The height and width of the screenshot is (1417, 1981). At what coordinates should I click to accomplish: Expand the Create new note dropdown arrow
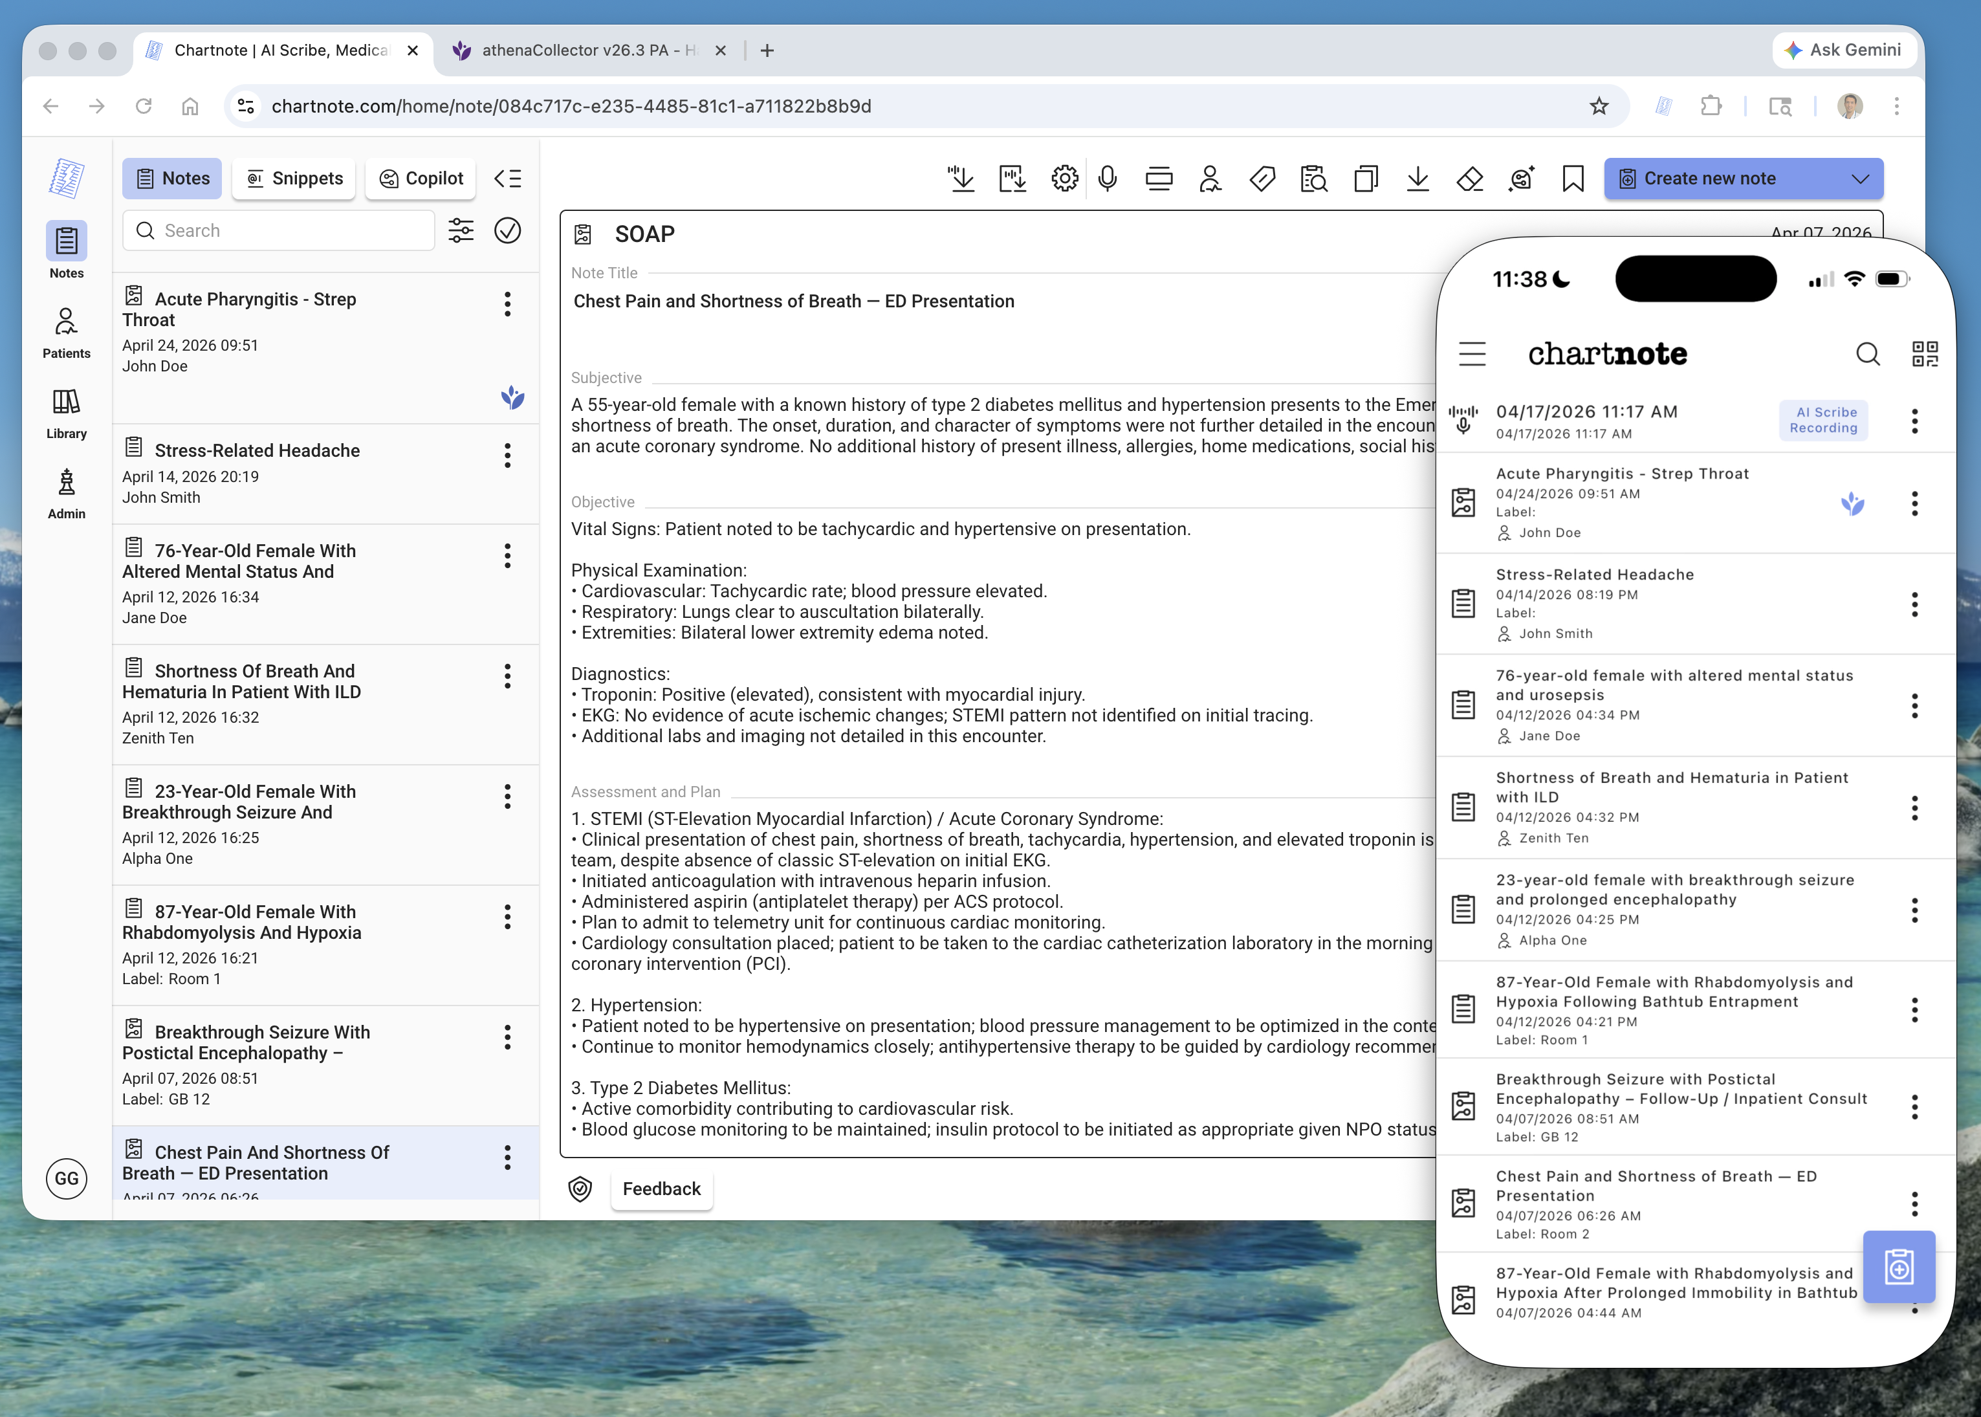(x=1861, y=179)
